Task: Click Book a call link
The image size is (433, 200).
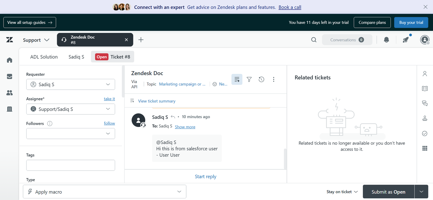Action: pos(290,7)
